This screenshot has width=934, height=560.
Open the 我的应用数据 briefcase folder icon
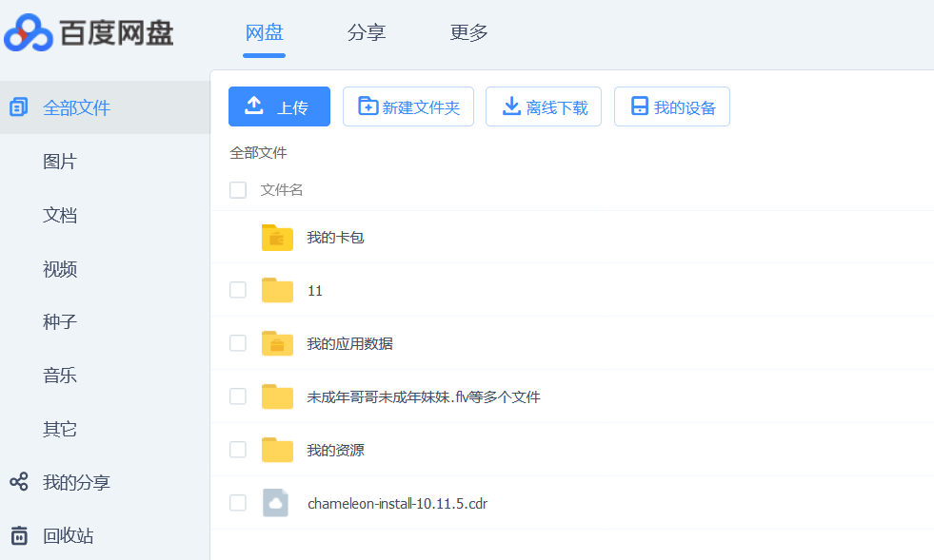[x=277, y=343]
